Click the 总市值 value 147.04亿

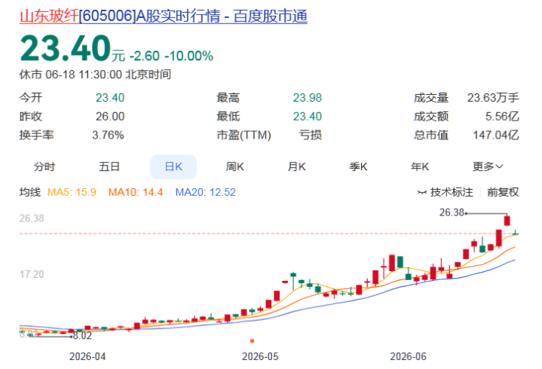(x=496, y=135)
